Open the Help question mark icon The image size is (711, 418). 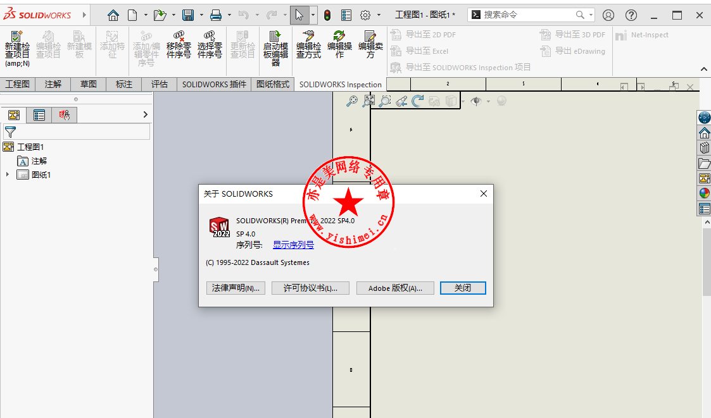(631, 15)
